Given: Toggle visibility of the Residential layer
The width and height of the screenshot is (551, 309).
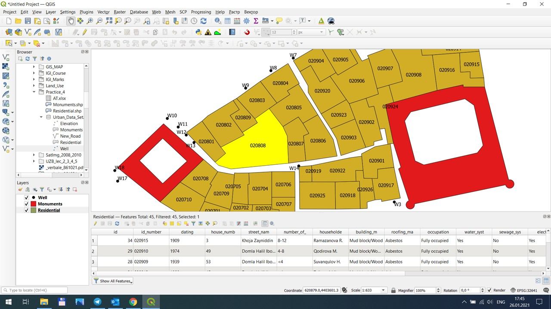Looking at the screenshot, I should point(26,210).
